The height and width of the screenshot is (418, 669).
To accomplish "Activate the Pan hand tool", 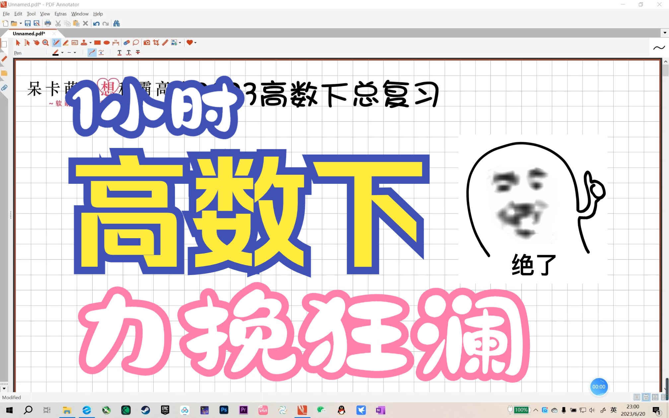I will 37,42.
